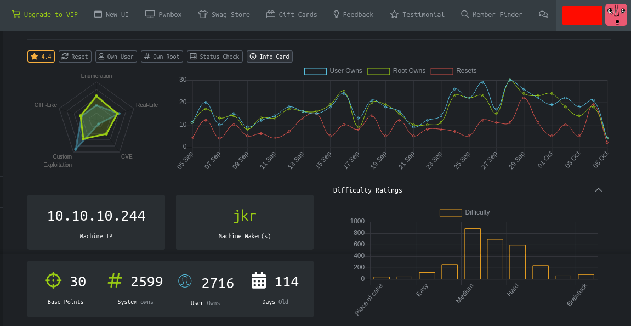The image size is (631, 326).
Task: Toggle the Difficulty legend swatch
Action: [x=451, y=212]
